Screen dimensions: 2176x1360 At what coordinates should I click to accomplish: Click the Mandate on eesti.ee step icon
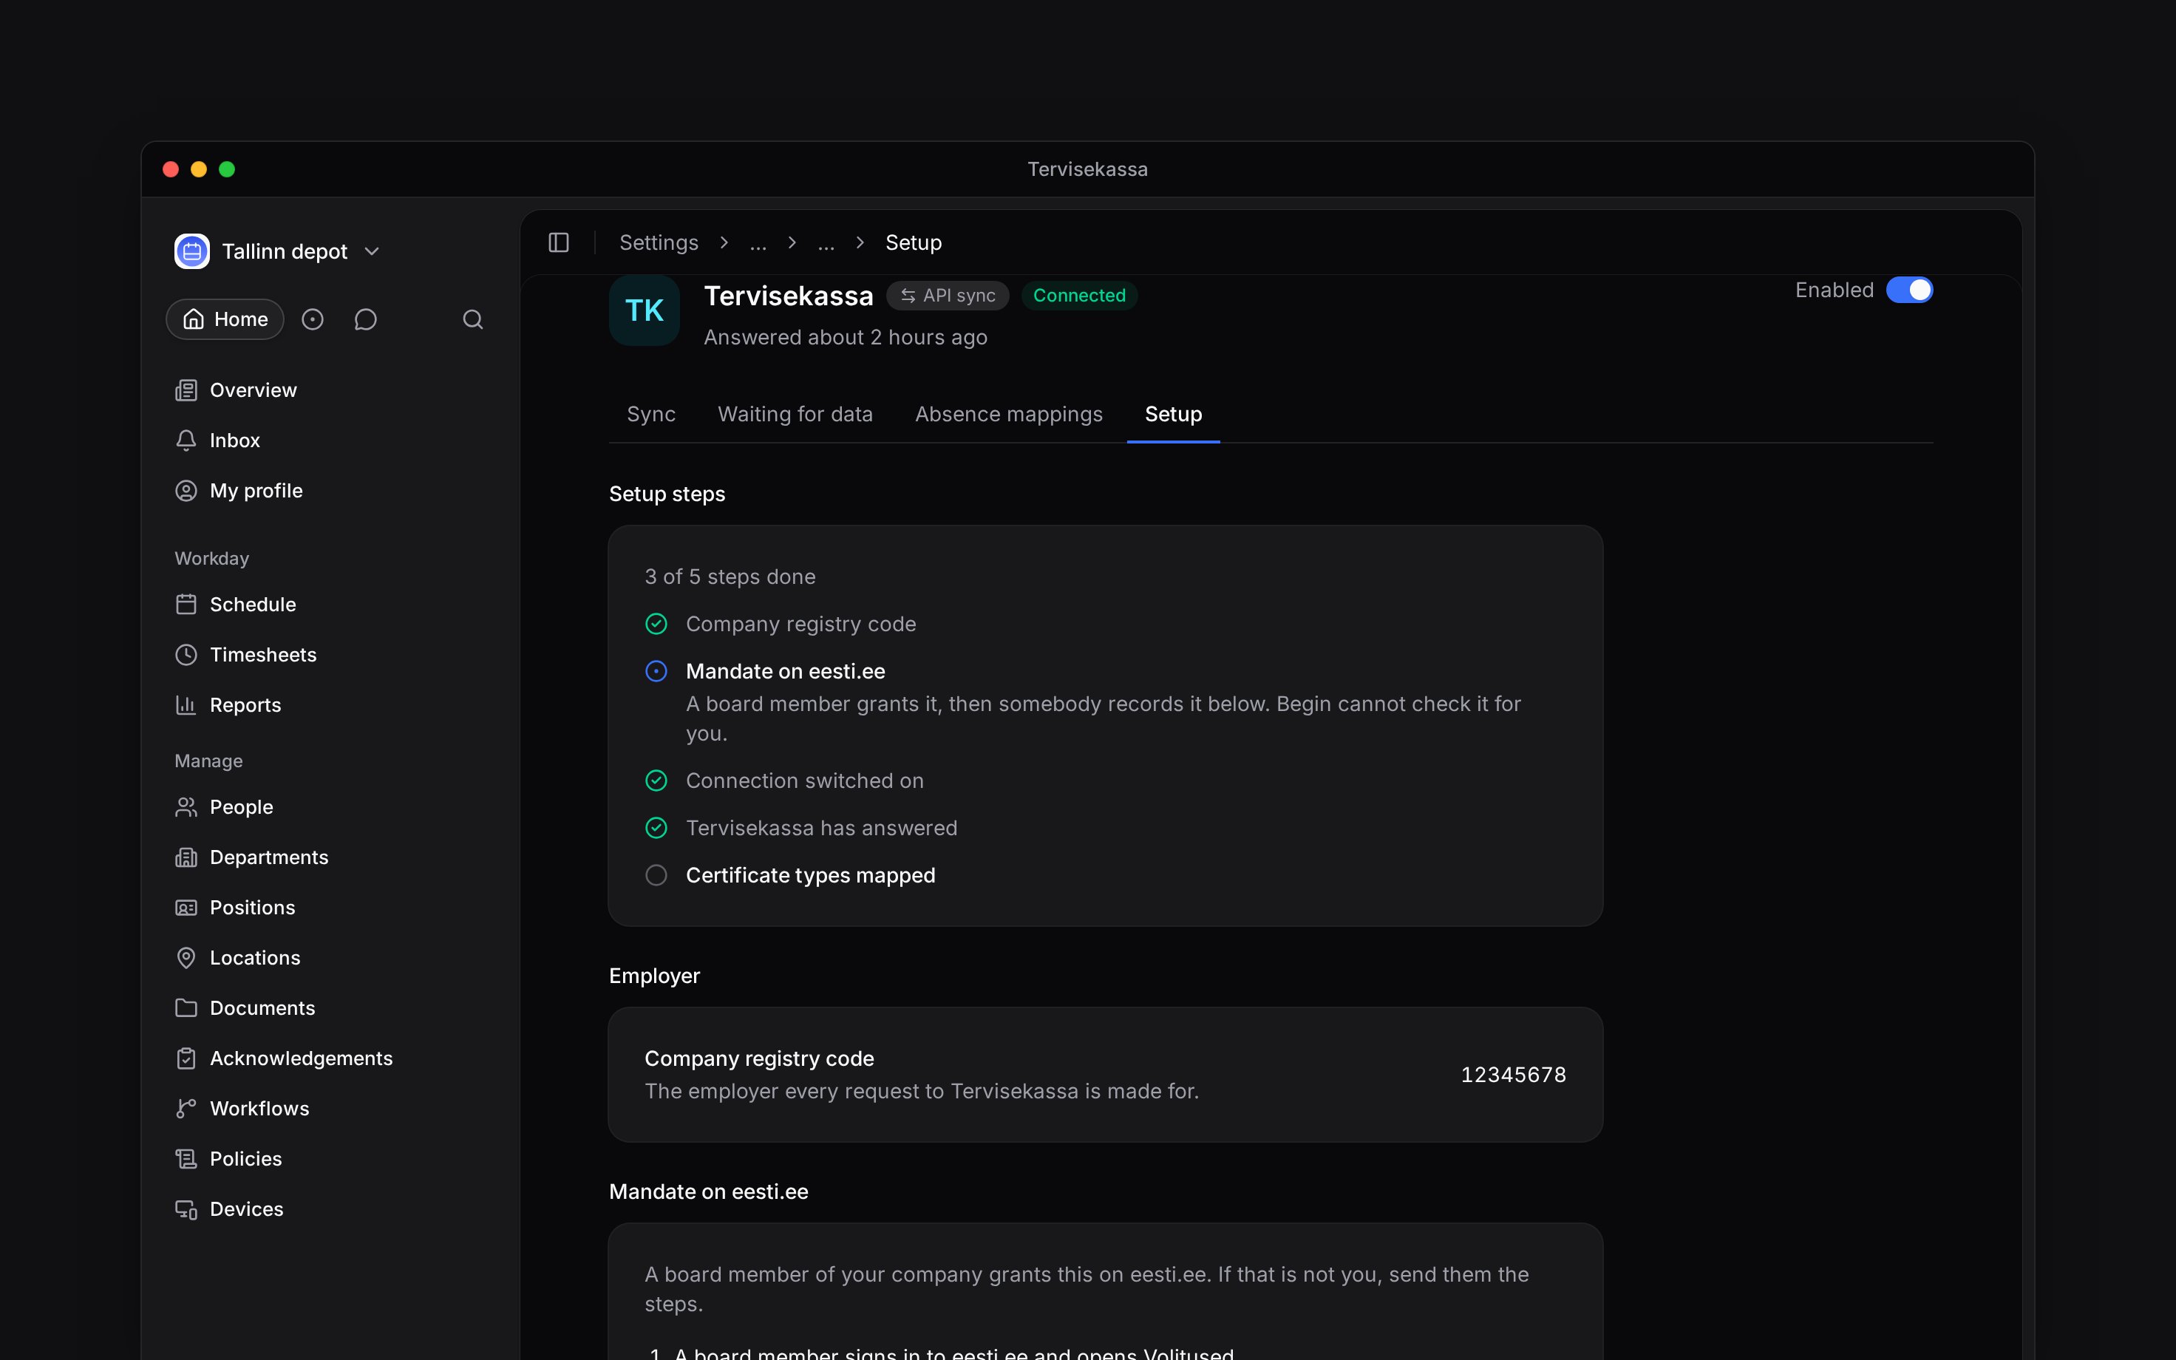656,672
